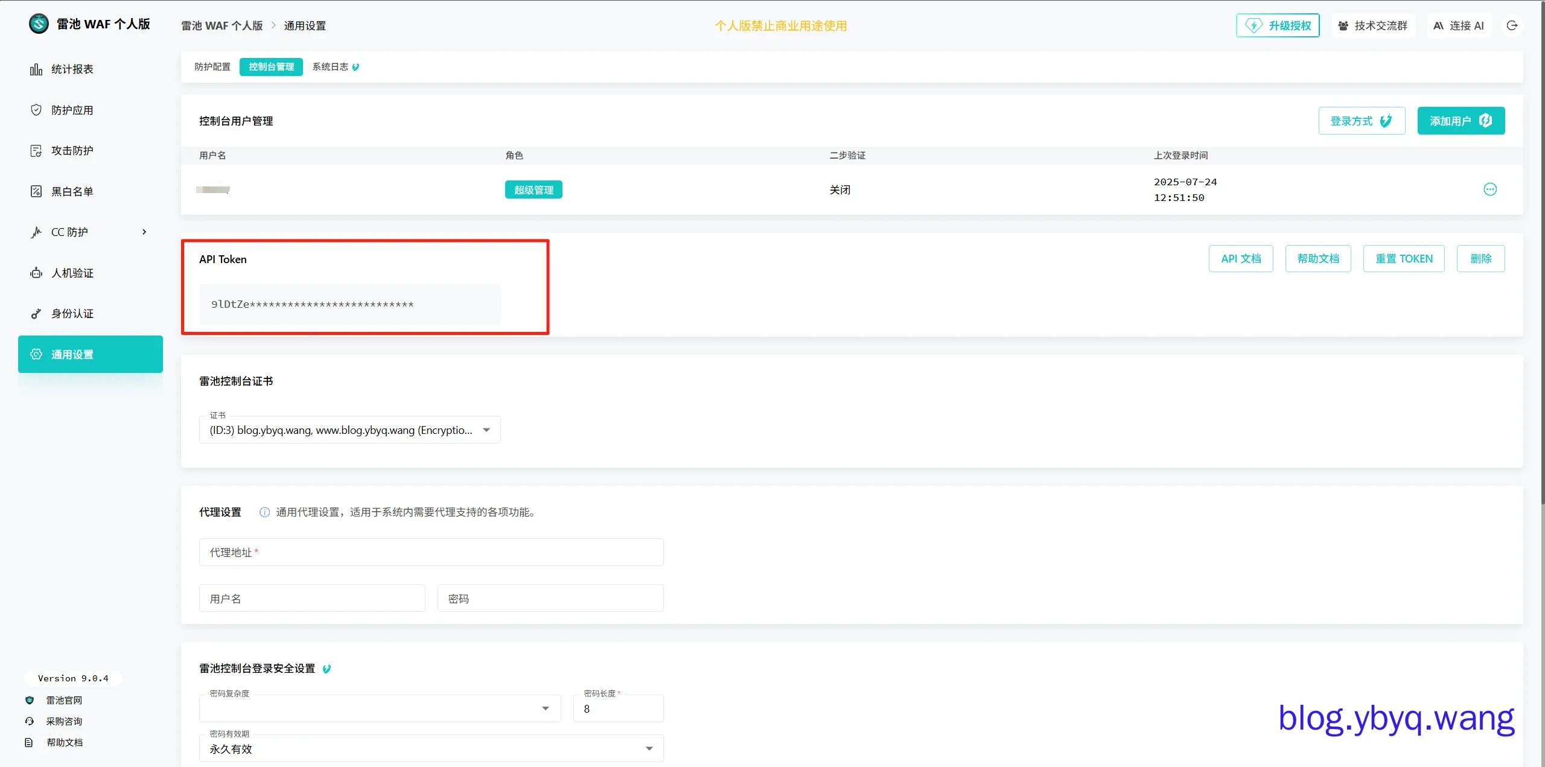
Task: Click the 超级管理 role tag
Action: pos(534,190)
